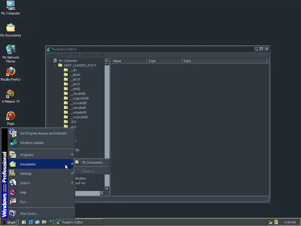This screenshot has width=301, height=226.
Task: Expand the Settings submenu arrow
Action: coord(72,173)
